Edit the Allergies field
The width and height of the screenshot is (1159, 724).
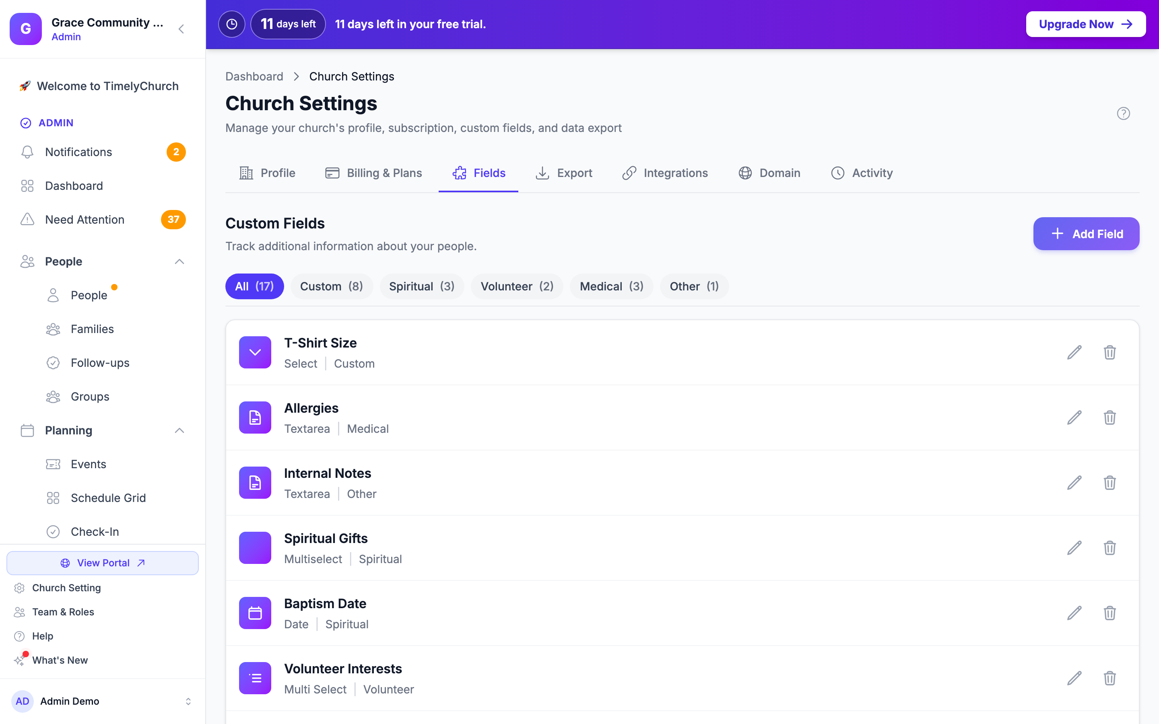click(x=1074, y=418)
